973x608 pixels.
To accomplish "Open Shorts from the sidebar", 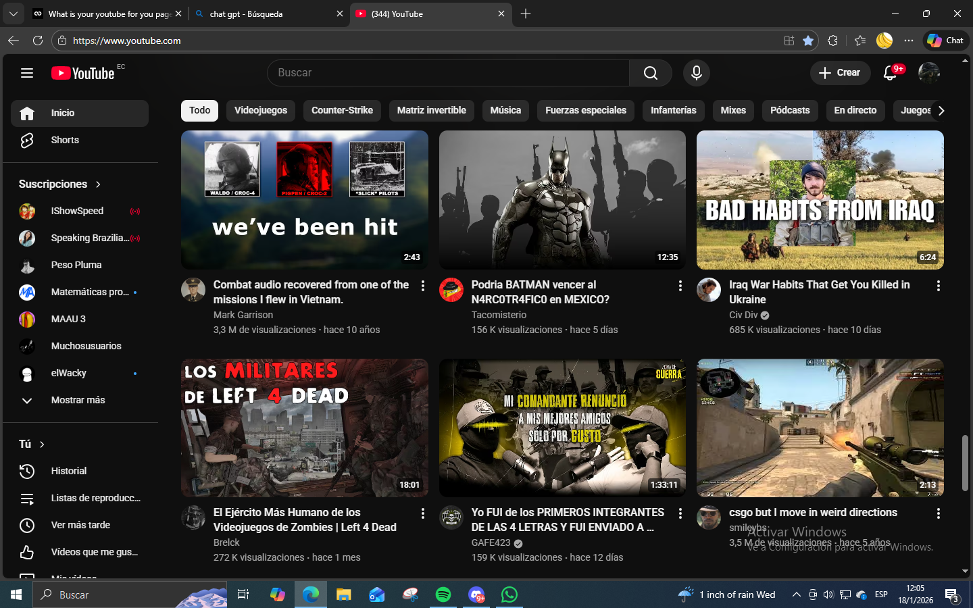I will click(x=65, y=140).
